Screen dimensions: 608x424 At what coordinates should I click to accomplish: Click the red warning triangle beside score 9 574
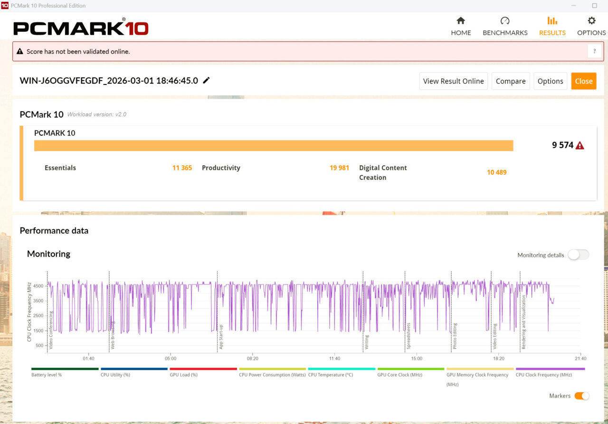pos(580,146)
